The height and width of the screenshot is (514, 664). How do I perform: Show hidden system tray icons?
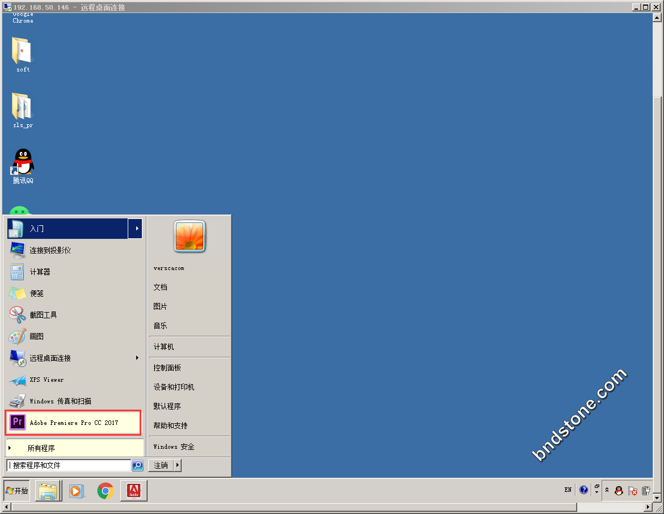pyautogui.click(x=607, y=490)
